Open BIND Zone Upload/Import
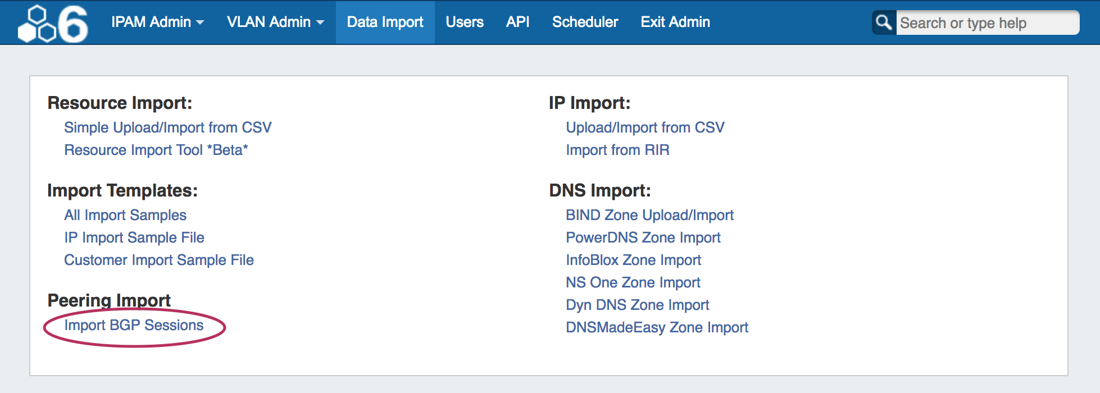This screenshot has width=1100, height=393. (649, 215)
